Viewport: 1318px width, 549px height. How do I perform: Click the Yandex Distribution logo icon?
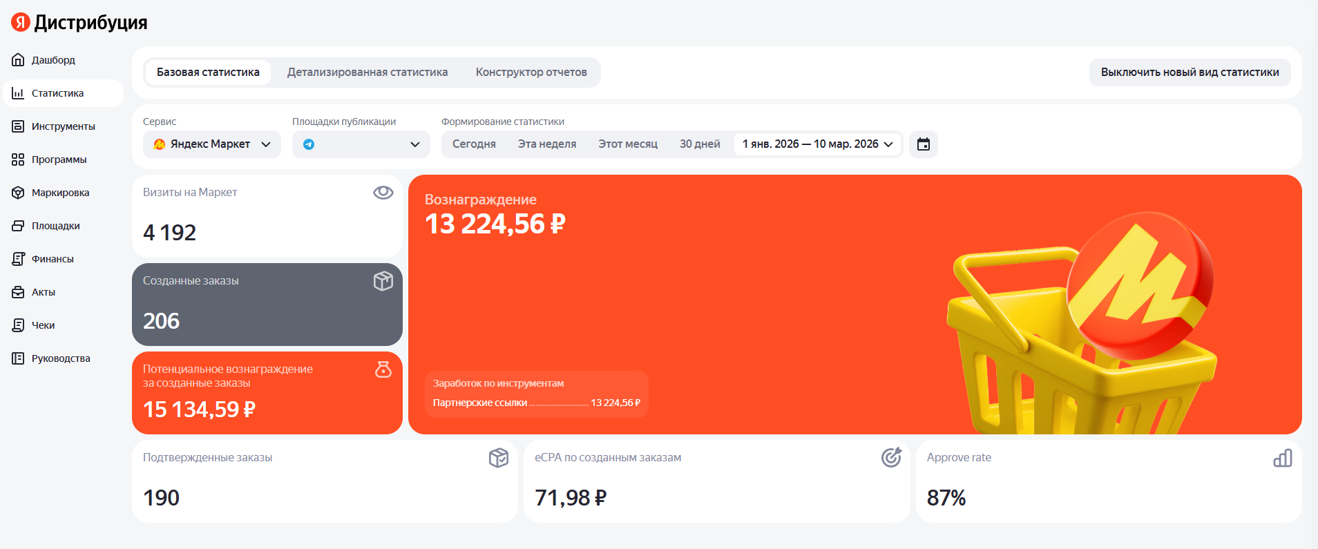point(21,22)
